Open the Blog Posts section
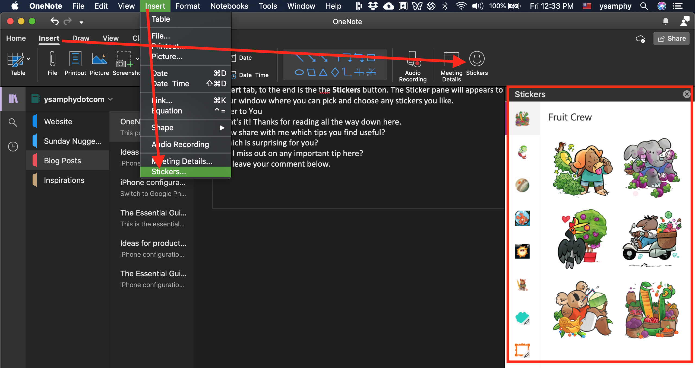Screen dimensions: 695x368 click(x=68, y=161)
